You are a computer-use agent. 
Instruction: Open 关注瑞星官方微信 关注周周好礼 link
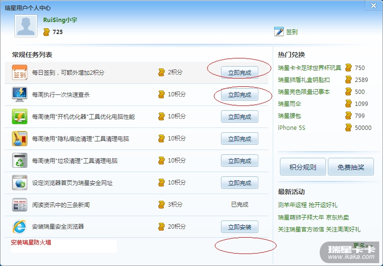tap(319, 230)
